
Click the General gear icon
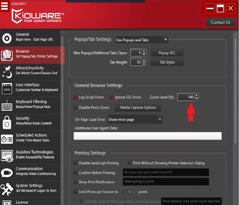(x=7, y=37)
